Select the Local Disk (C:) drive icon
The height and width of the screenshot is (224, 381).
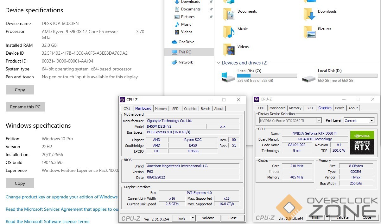pos(228,77)
